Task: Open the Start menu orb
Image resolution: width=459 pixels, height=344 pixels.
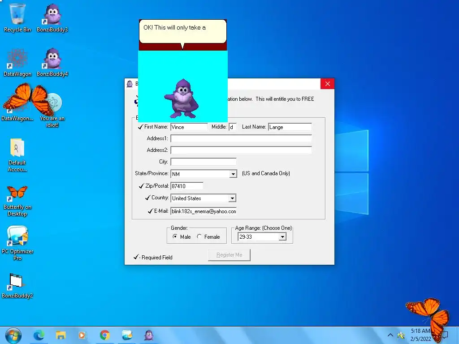Action: 13,335
